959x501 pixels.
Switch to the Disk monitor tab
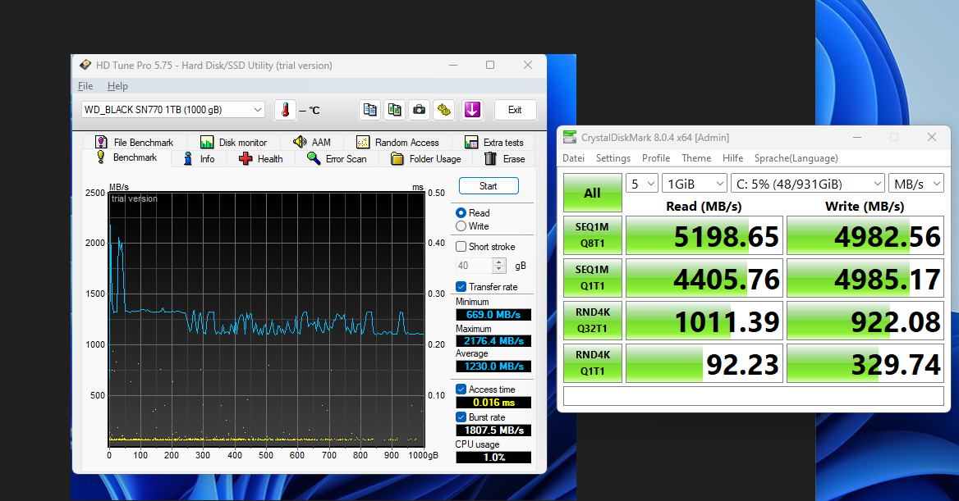(x=234, y=143)
